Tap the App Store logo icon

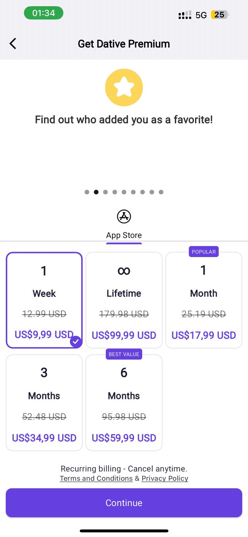click(124, 217)
